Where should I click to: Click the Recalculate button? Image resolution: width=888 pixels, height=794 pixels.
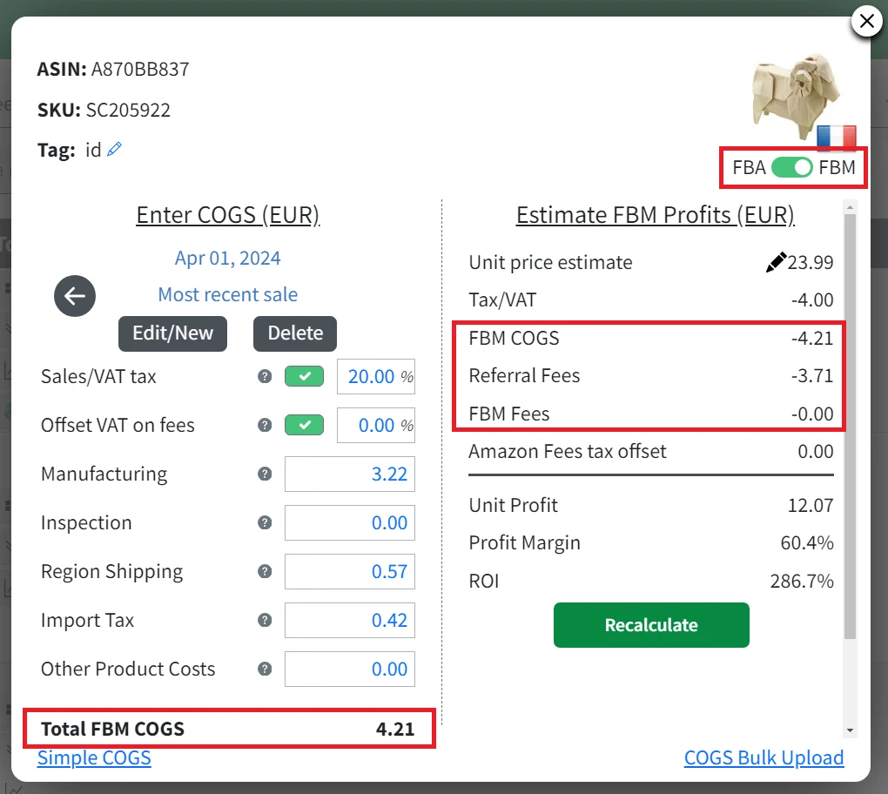tap(651, 625)
